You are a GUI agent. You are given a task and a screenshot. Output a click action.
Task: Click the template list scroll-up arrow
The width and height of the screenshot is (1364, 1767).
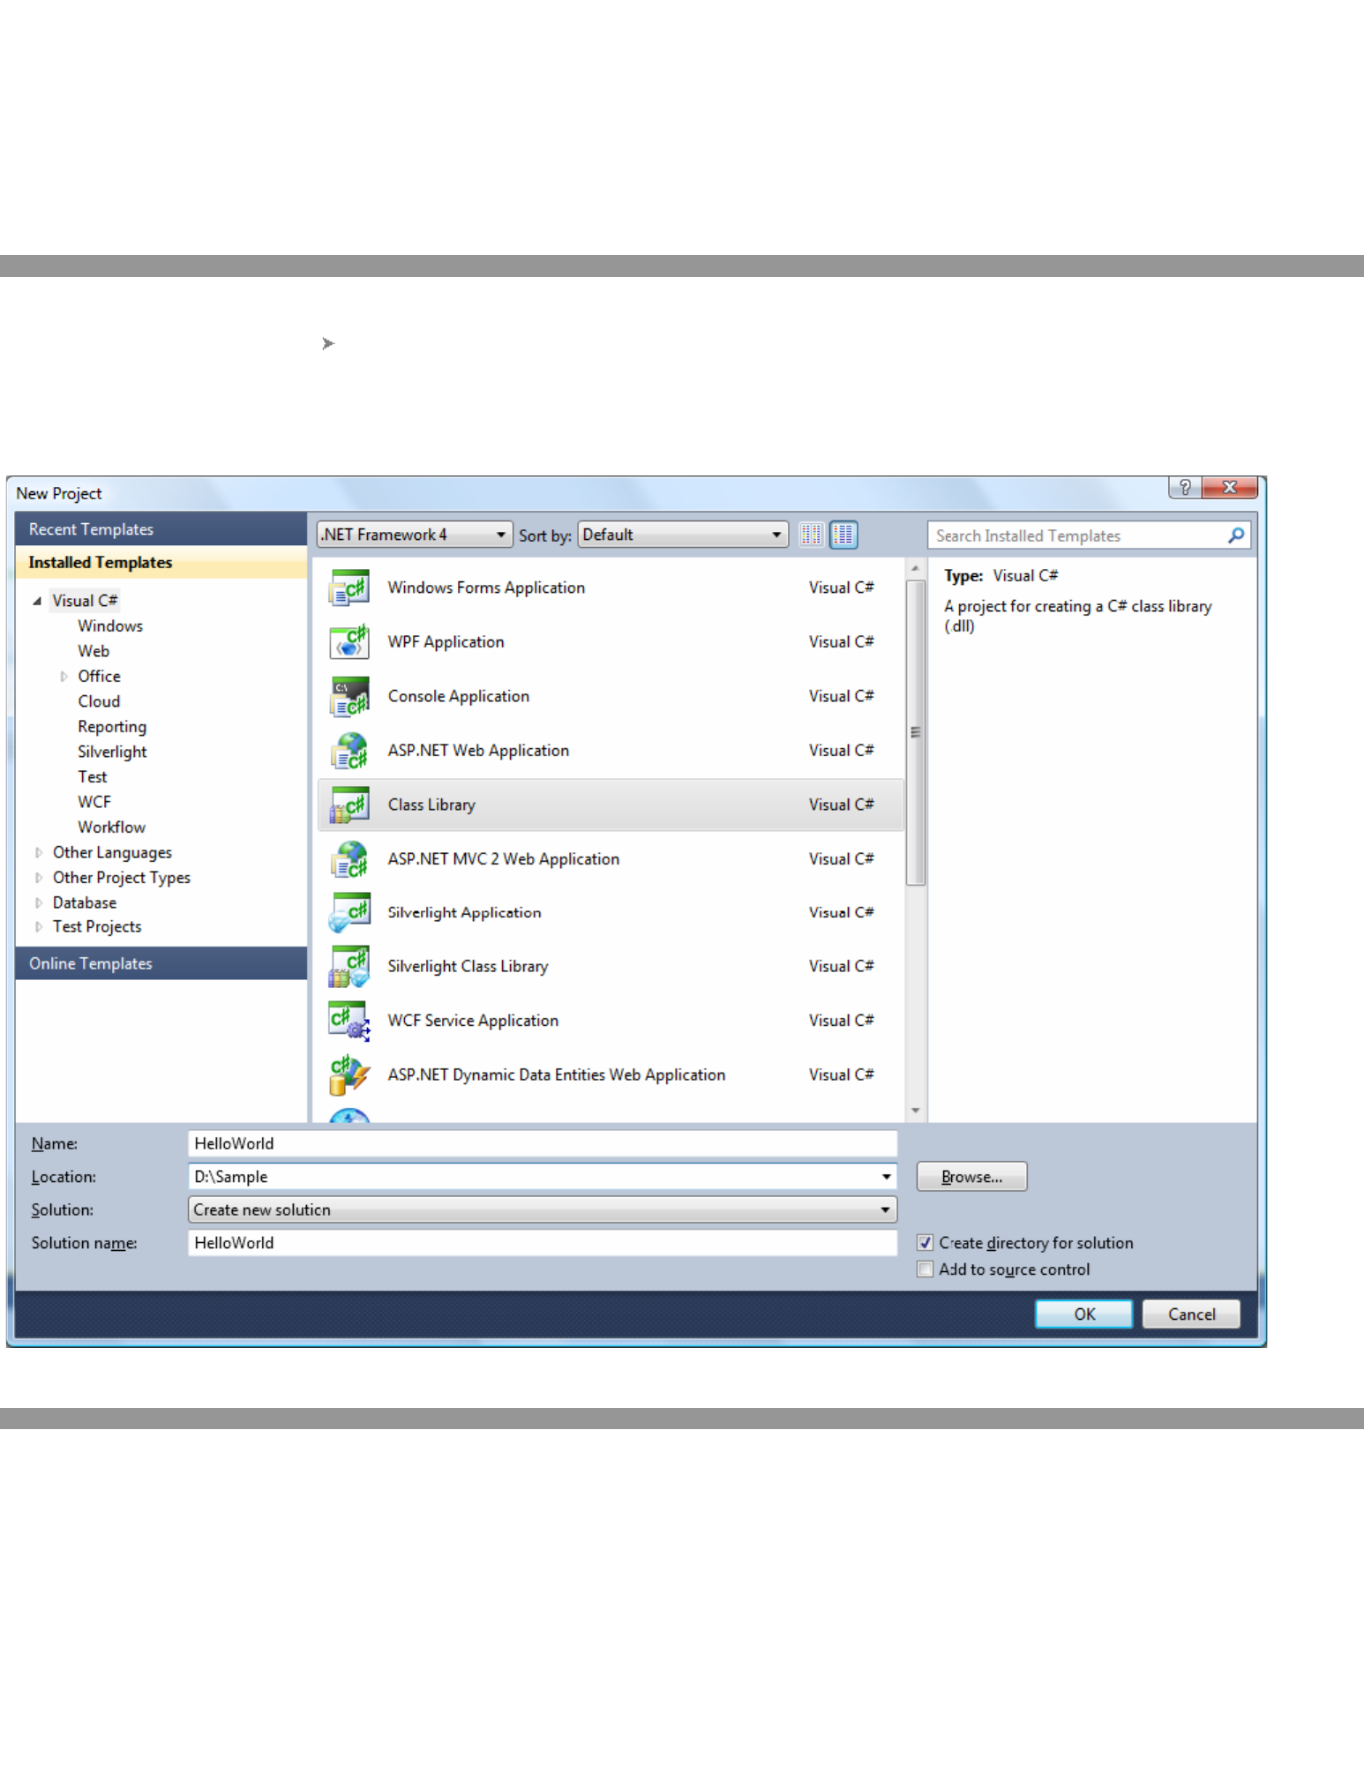[916, 569]
